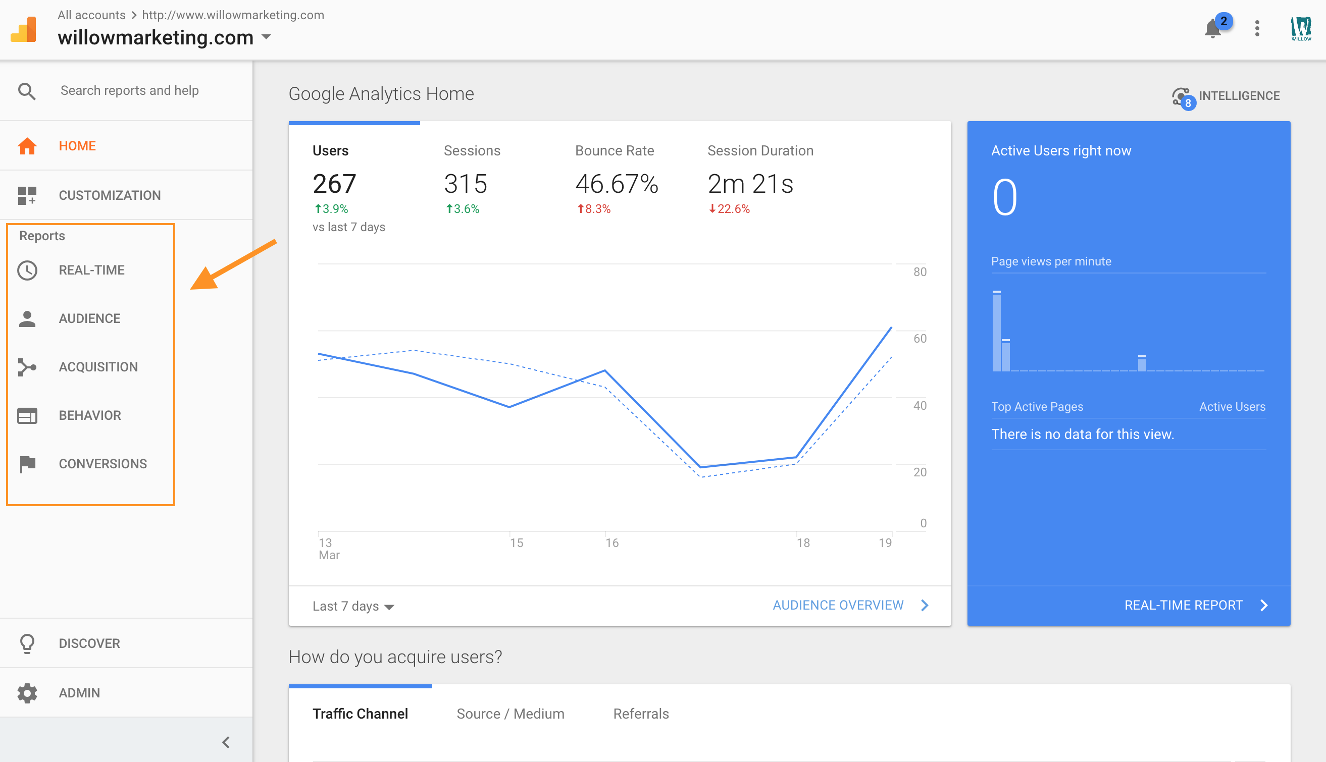Click the Real-Time clock icon

click(x=27, y=270)
